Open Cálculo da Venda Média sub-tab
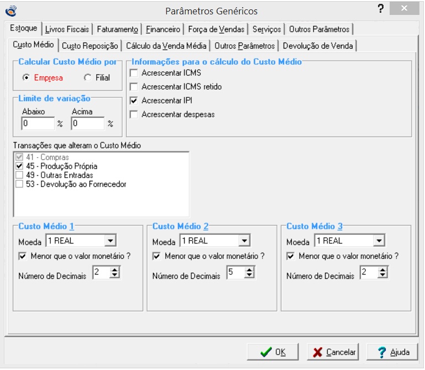The image size is (425, 370). [x=166, y=46]
